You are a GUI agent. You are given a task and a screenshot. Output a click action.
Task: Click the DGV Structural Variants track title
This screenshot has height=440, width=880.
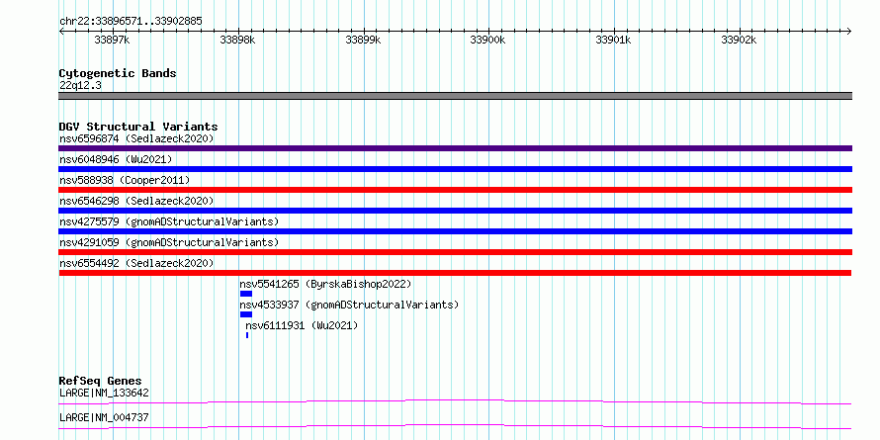pyautogui.click(x=138, y=127)
